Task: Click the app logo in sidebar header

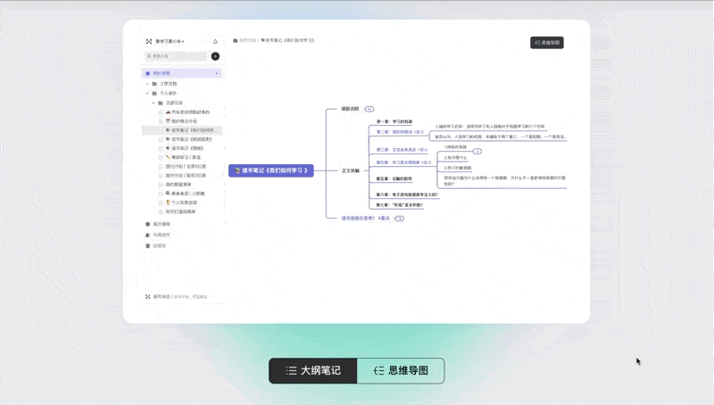Action: coord(149,41)
